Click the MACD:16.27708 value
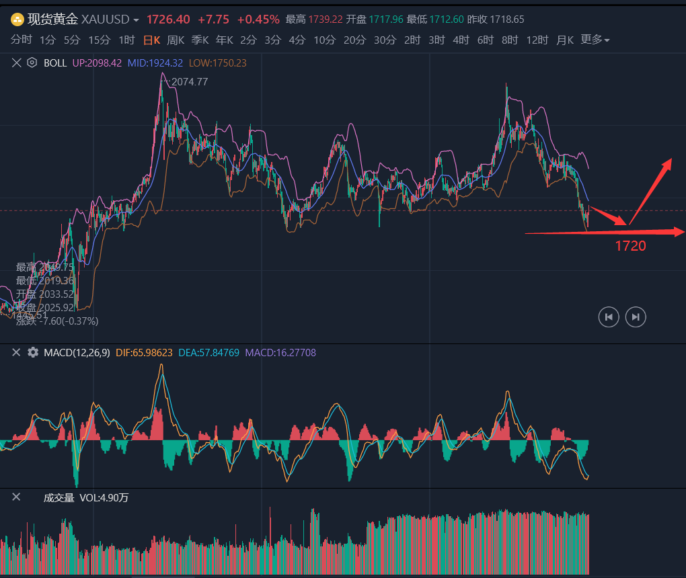This screenshot has width=686, height=578. coord(280,353)
